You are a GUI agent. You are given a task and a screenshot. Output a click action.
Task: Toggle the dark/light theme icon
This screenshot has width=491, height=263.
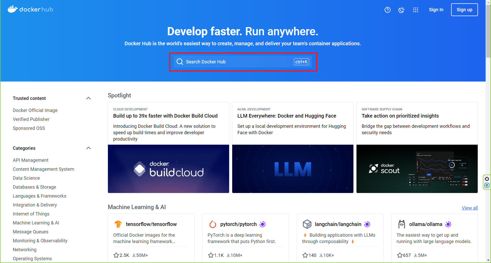pyautogui.click(x=401, y=10)
